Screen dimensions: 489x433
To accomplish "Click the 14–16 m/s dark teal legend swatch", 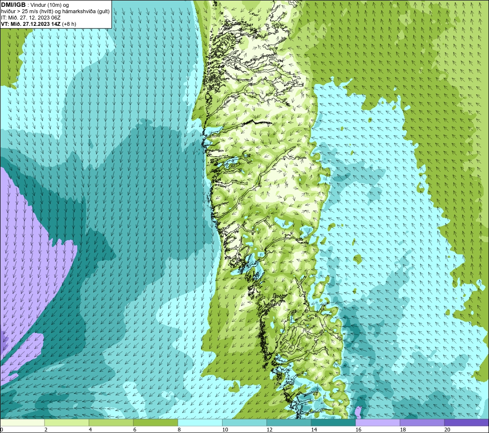I will [333, 422].
